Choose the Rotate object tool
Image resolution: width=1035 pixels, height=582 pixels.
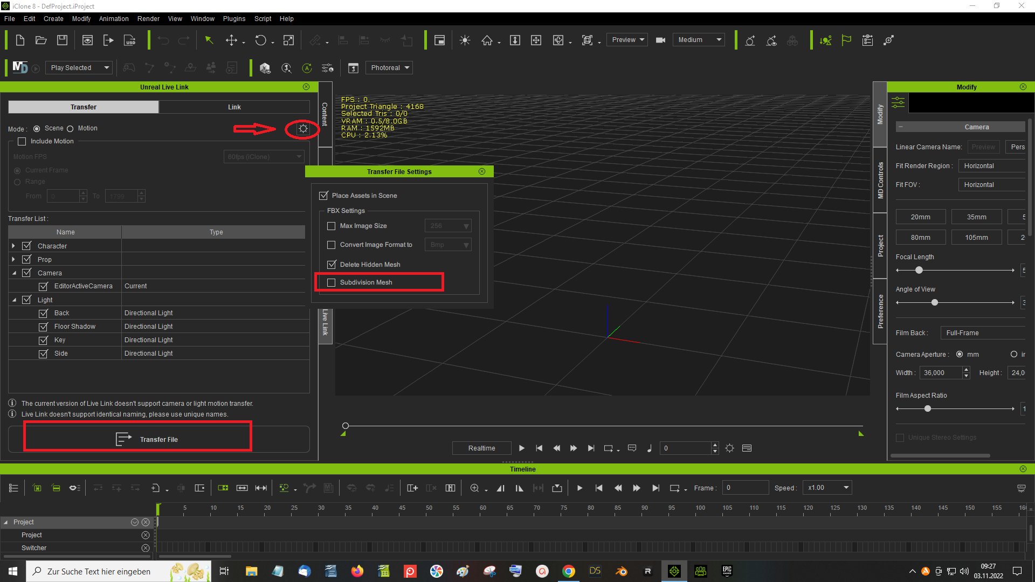point(261,40)
